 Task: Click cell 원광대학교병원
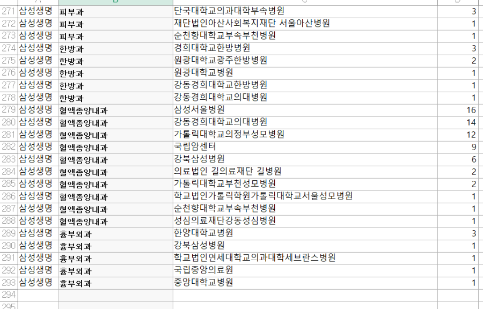pyautogui.click(x=305, y=73)
